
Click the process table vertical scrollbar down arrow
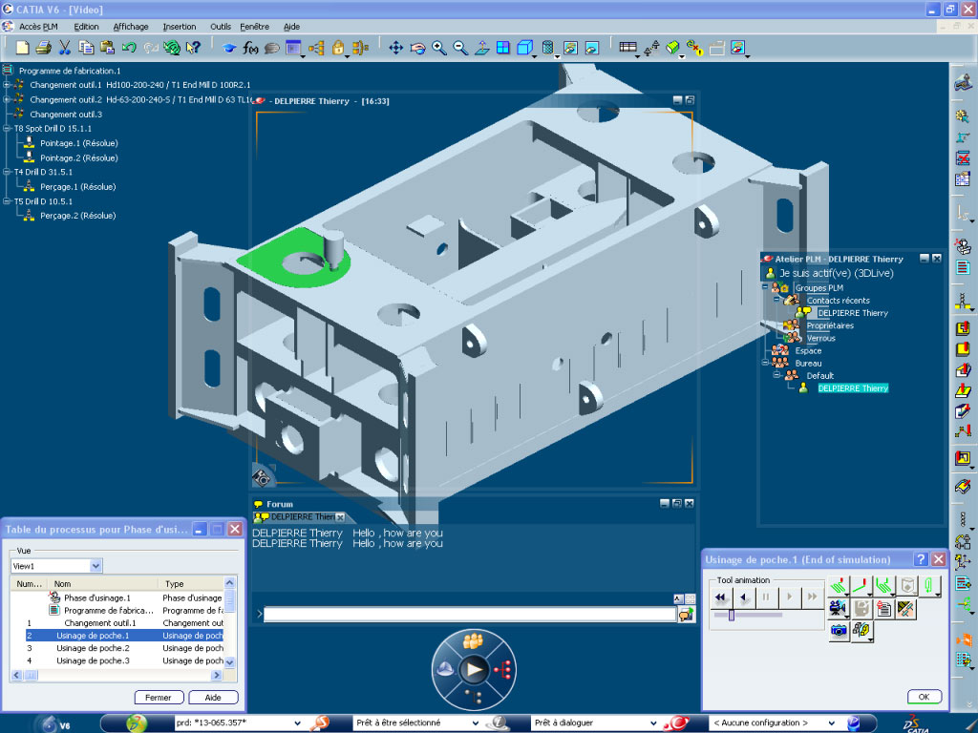[229, 662]
